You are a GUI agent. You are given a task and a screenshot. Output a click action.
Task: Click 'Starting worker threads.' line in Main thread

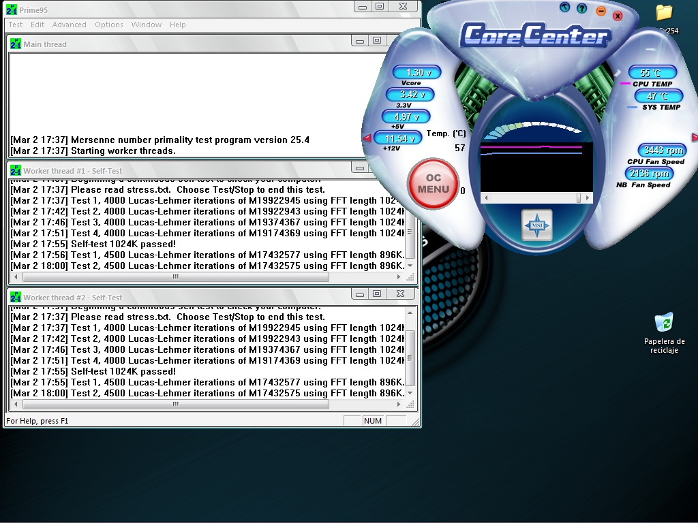(x=93, y=150)
